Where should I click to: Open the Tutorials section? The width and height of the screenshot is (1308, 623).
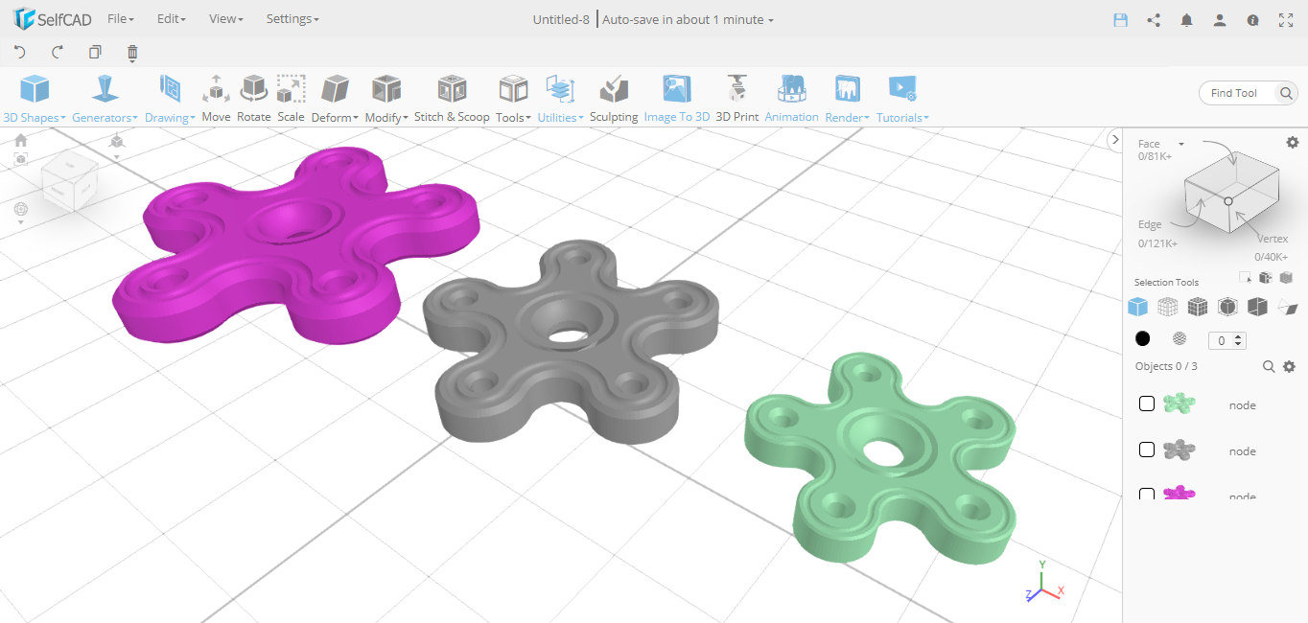(x=901, y=96)
